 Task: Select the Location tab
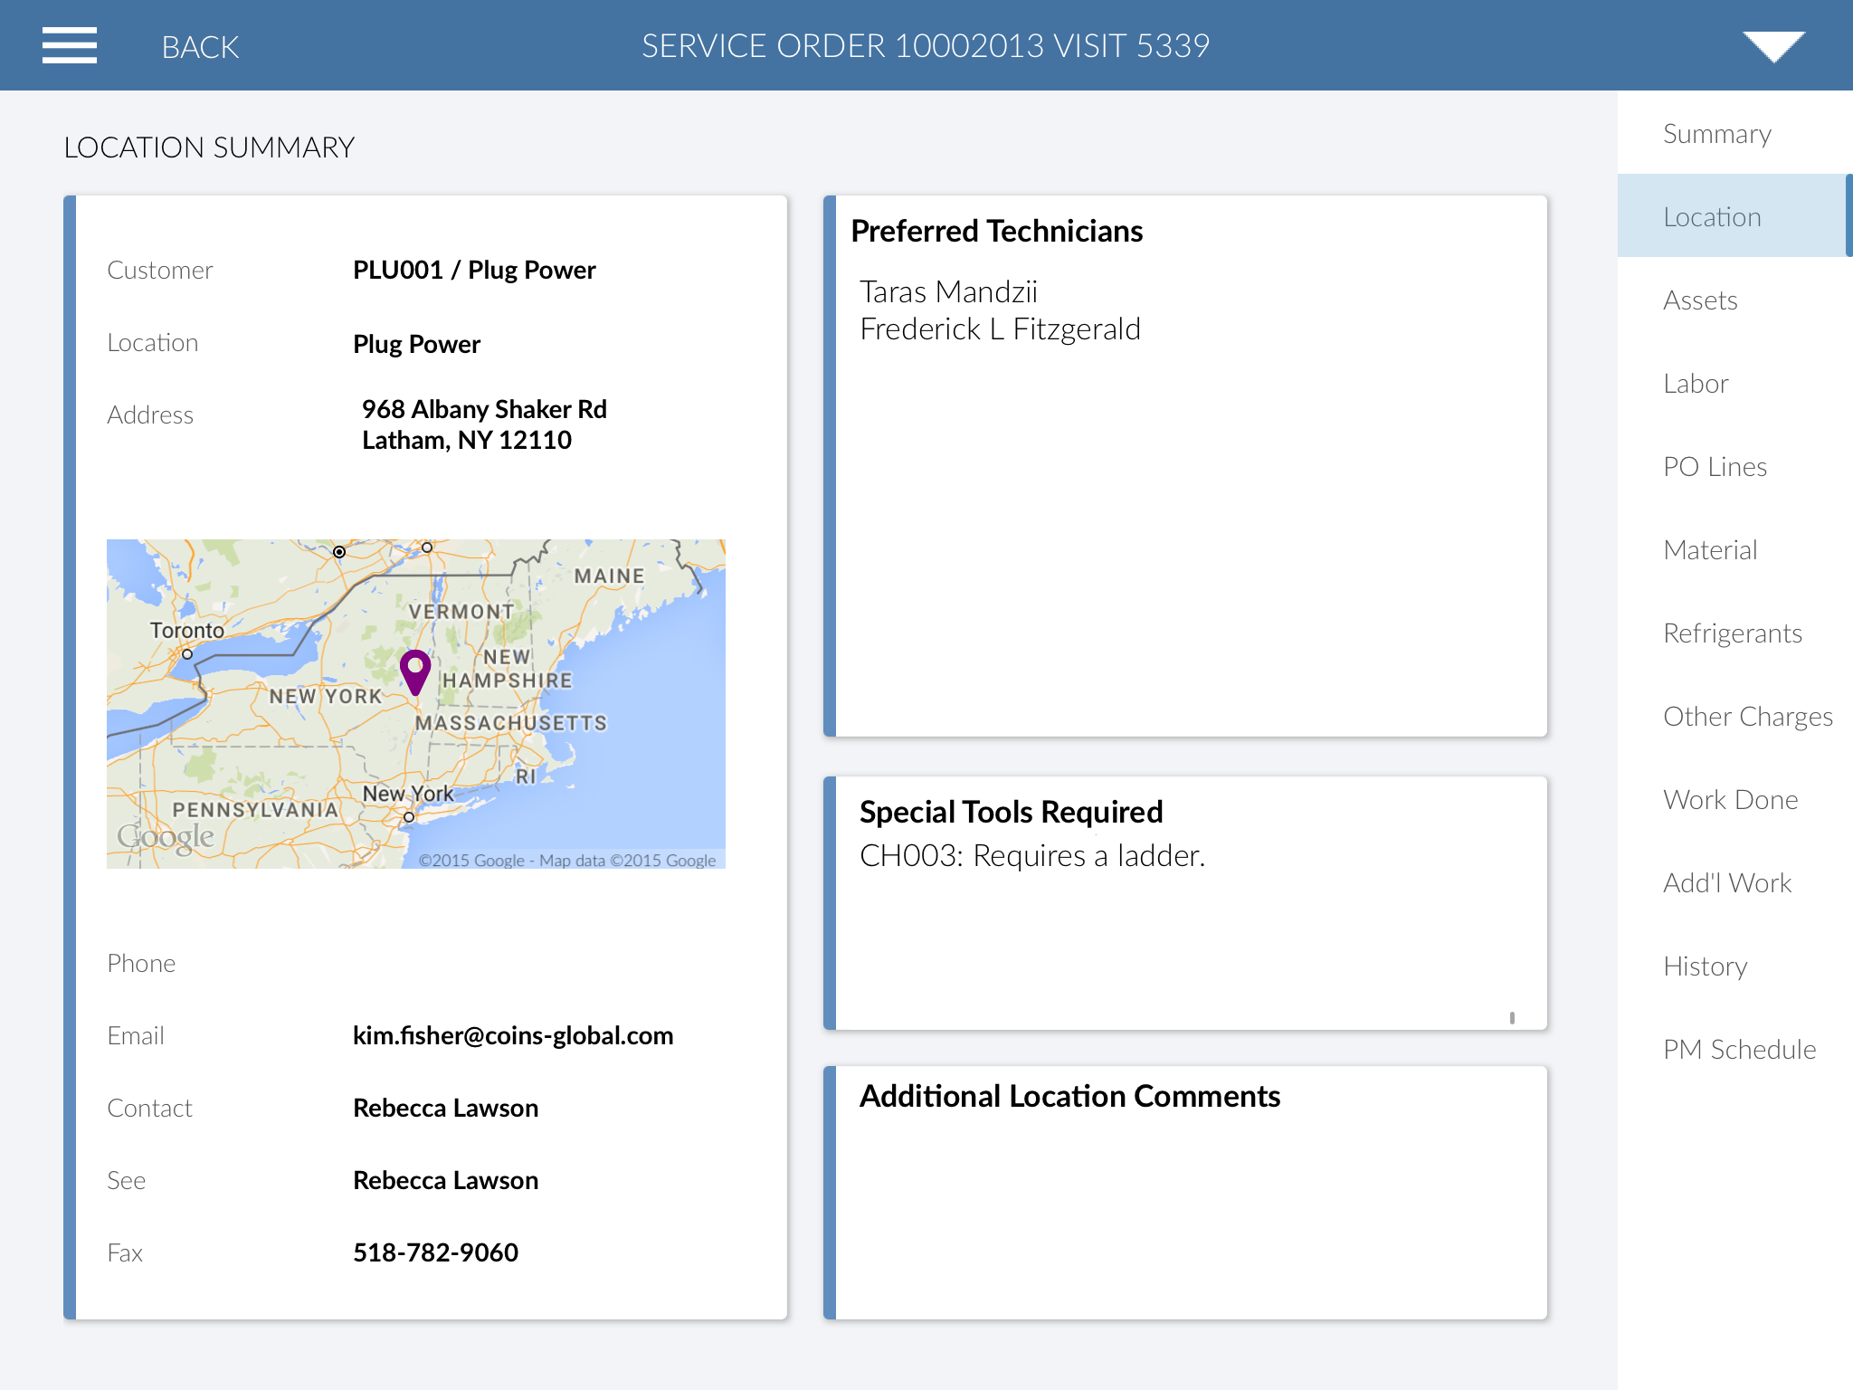tap(1734, 216)
